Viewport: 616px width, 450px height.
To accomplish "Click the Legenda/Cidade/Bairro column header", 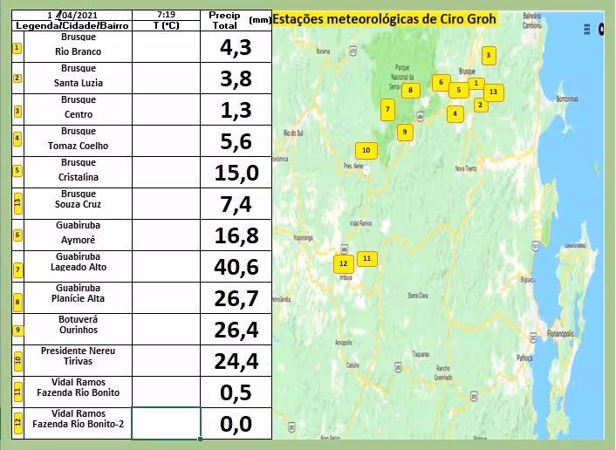I will [x=72, y=26].
